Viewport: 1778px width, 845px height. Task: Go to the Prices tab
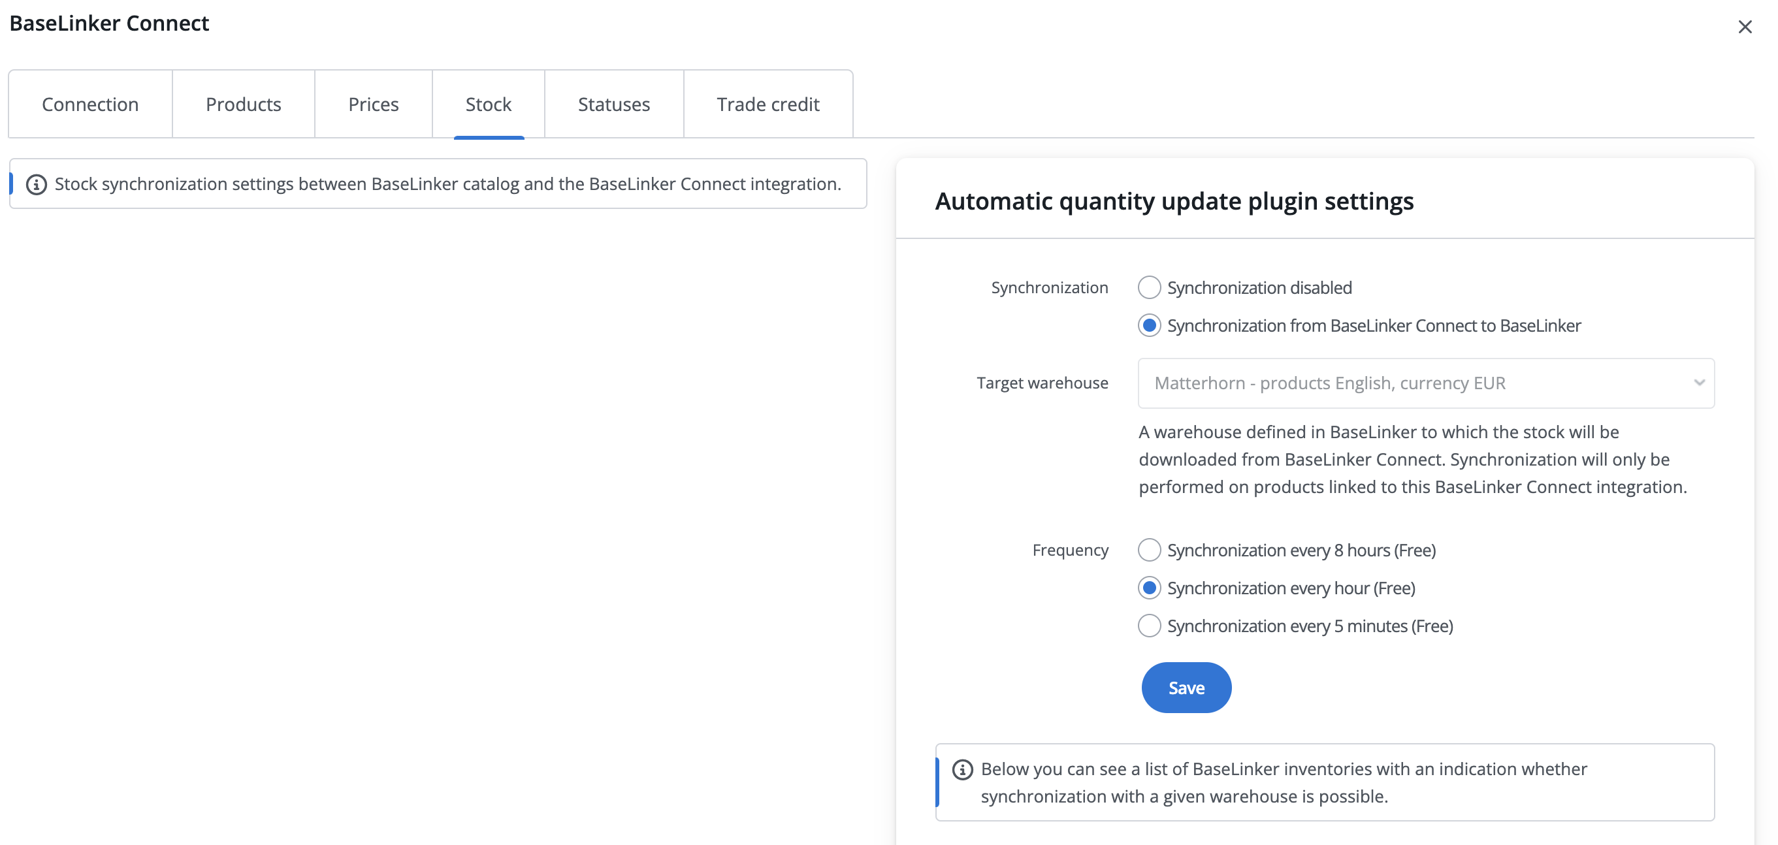click(374, 104)
